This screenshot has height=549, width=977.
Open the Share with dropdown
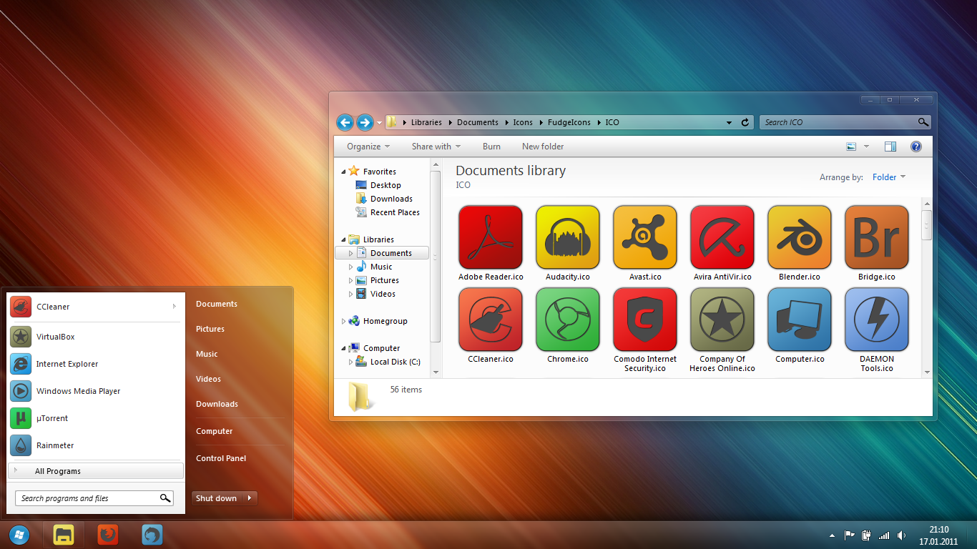436,147
